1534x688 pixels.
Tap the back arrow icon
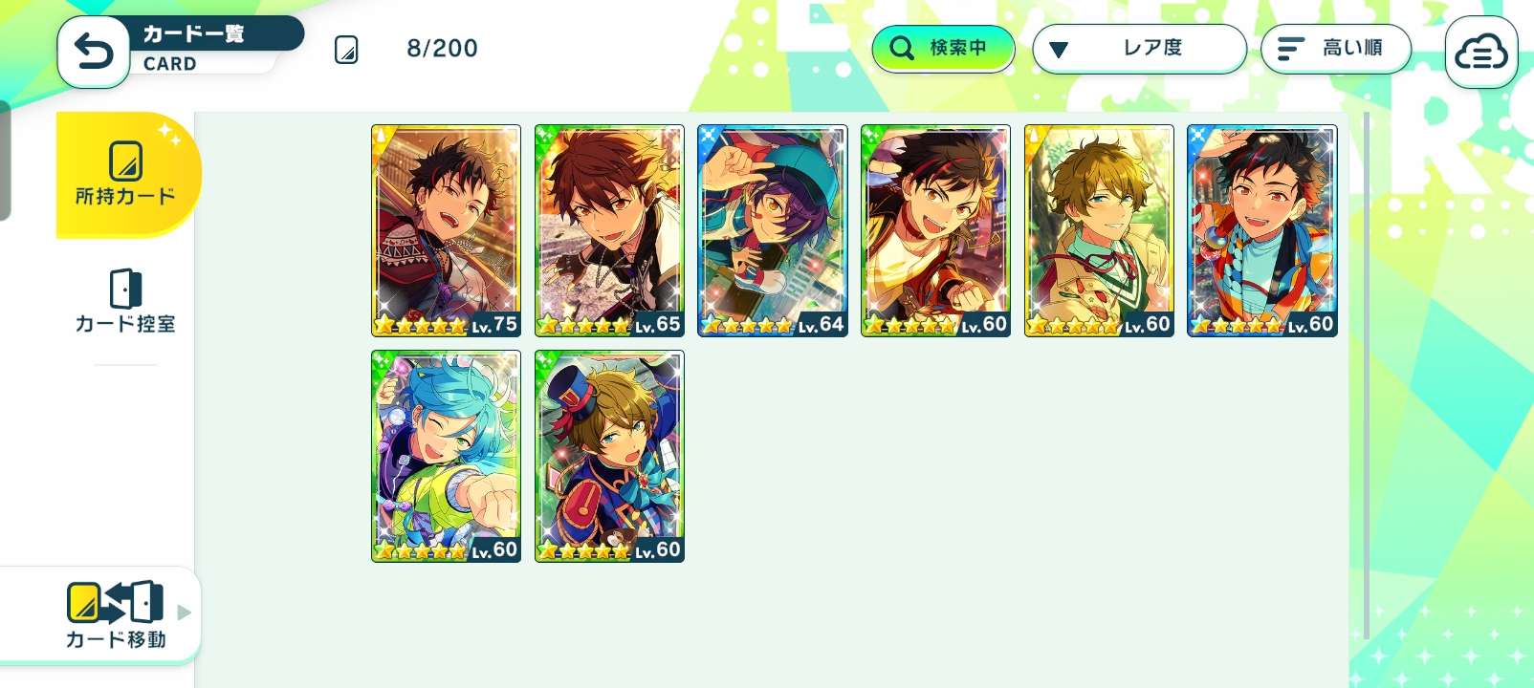94,52
